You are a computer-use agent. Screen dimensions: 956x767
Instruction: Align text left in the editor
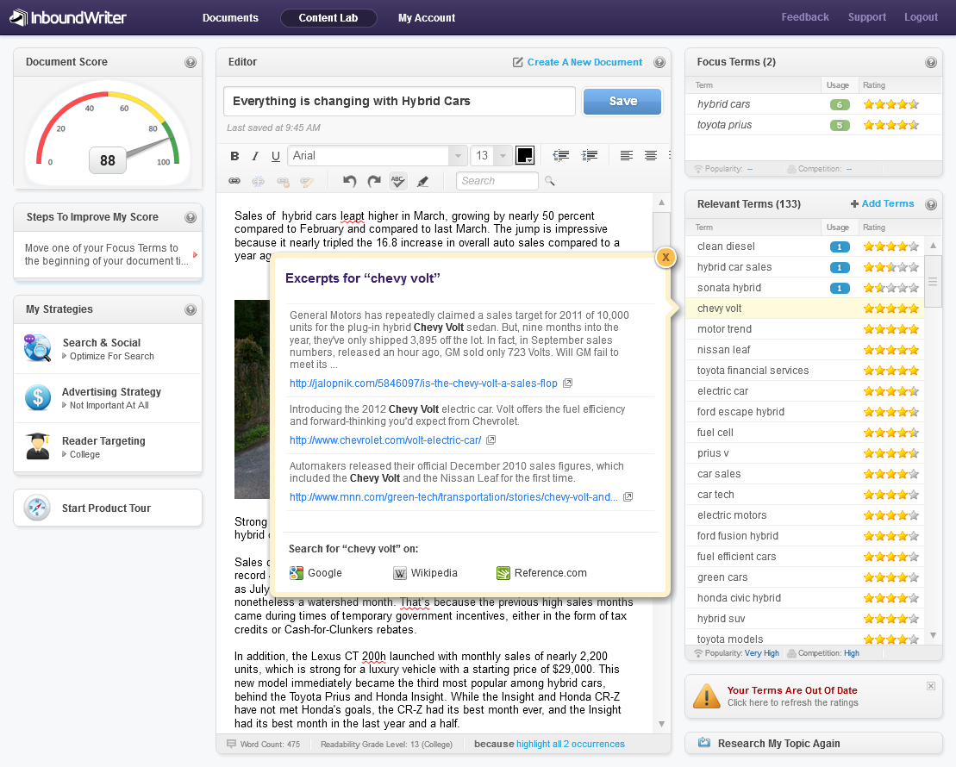[626, 155]
